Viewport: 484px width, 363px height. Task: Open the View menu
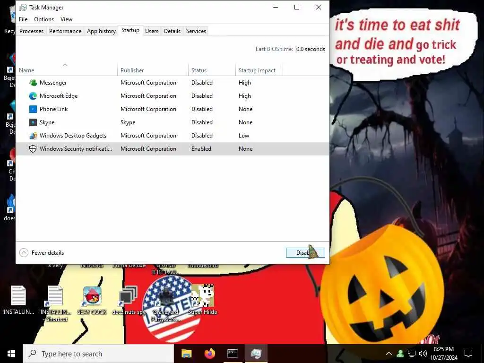tap(66, 19)
